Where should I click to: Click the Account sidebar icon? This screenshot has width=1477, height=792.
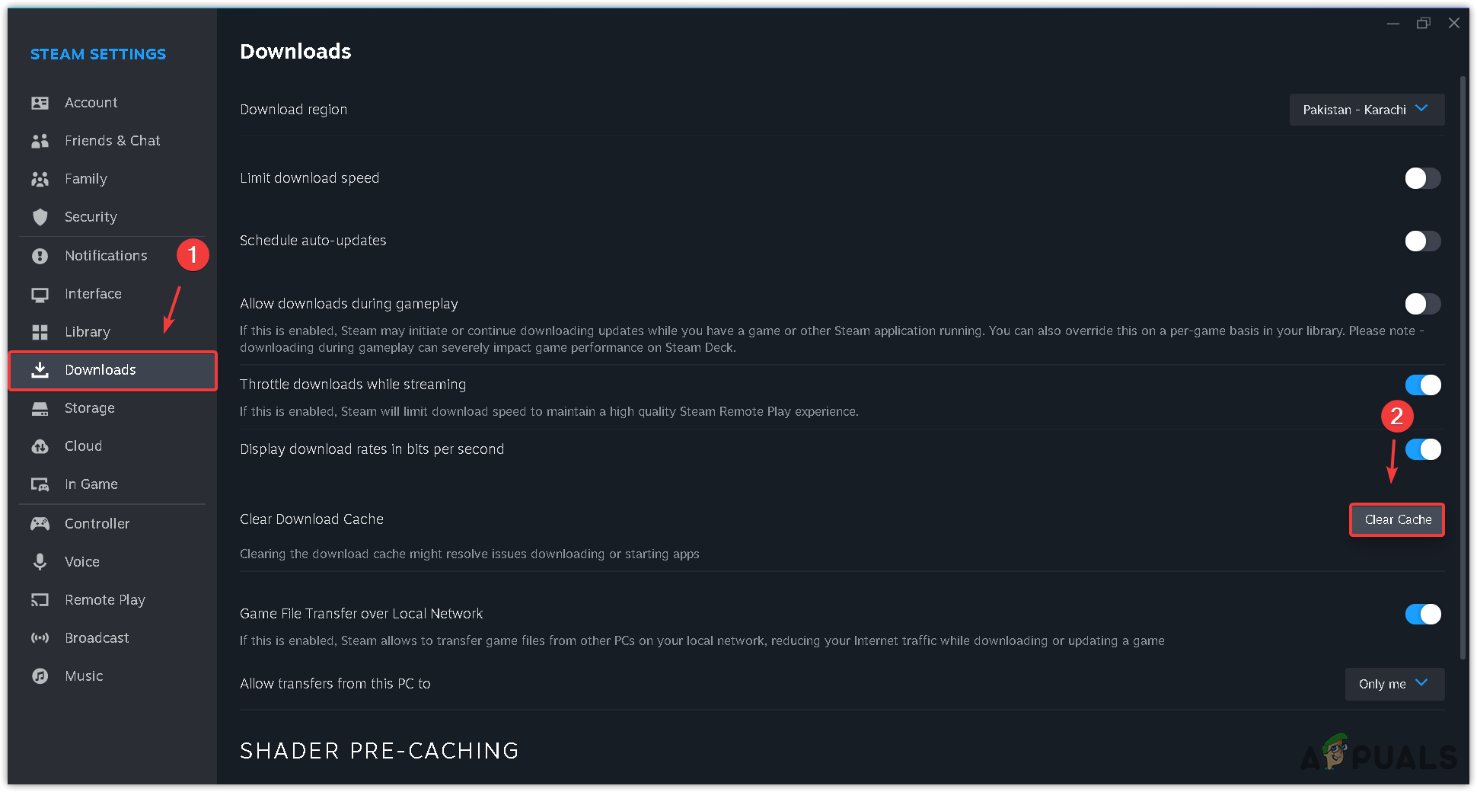pyautogui.click(x=40, y=103)
